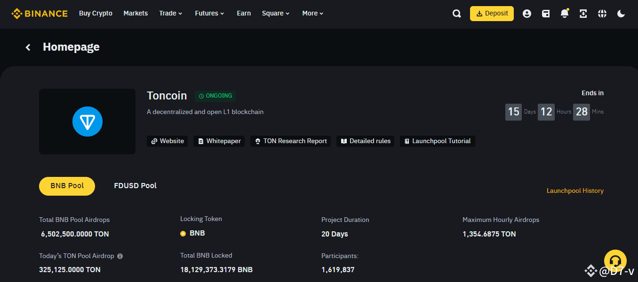
Task: Open the wallet icon in header
Action: [546, 14]
